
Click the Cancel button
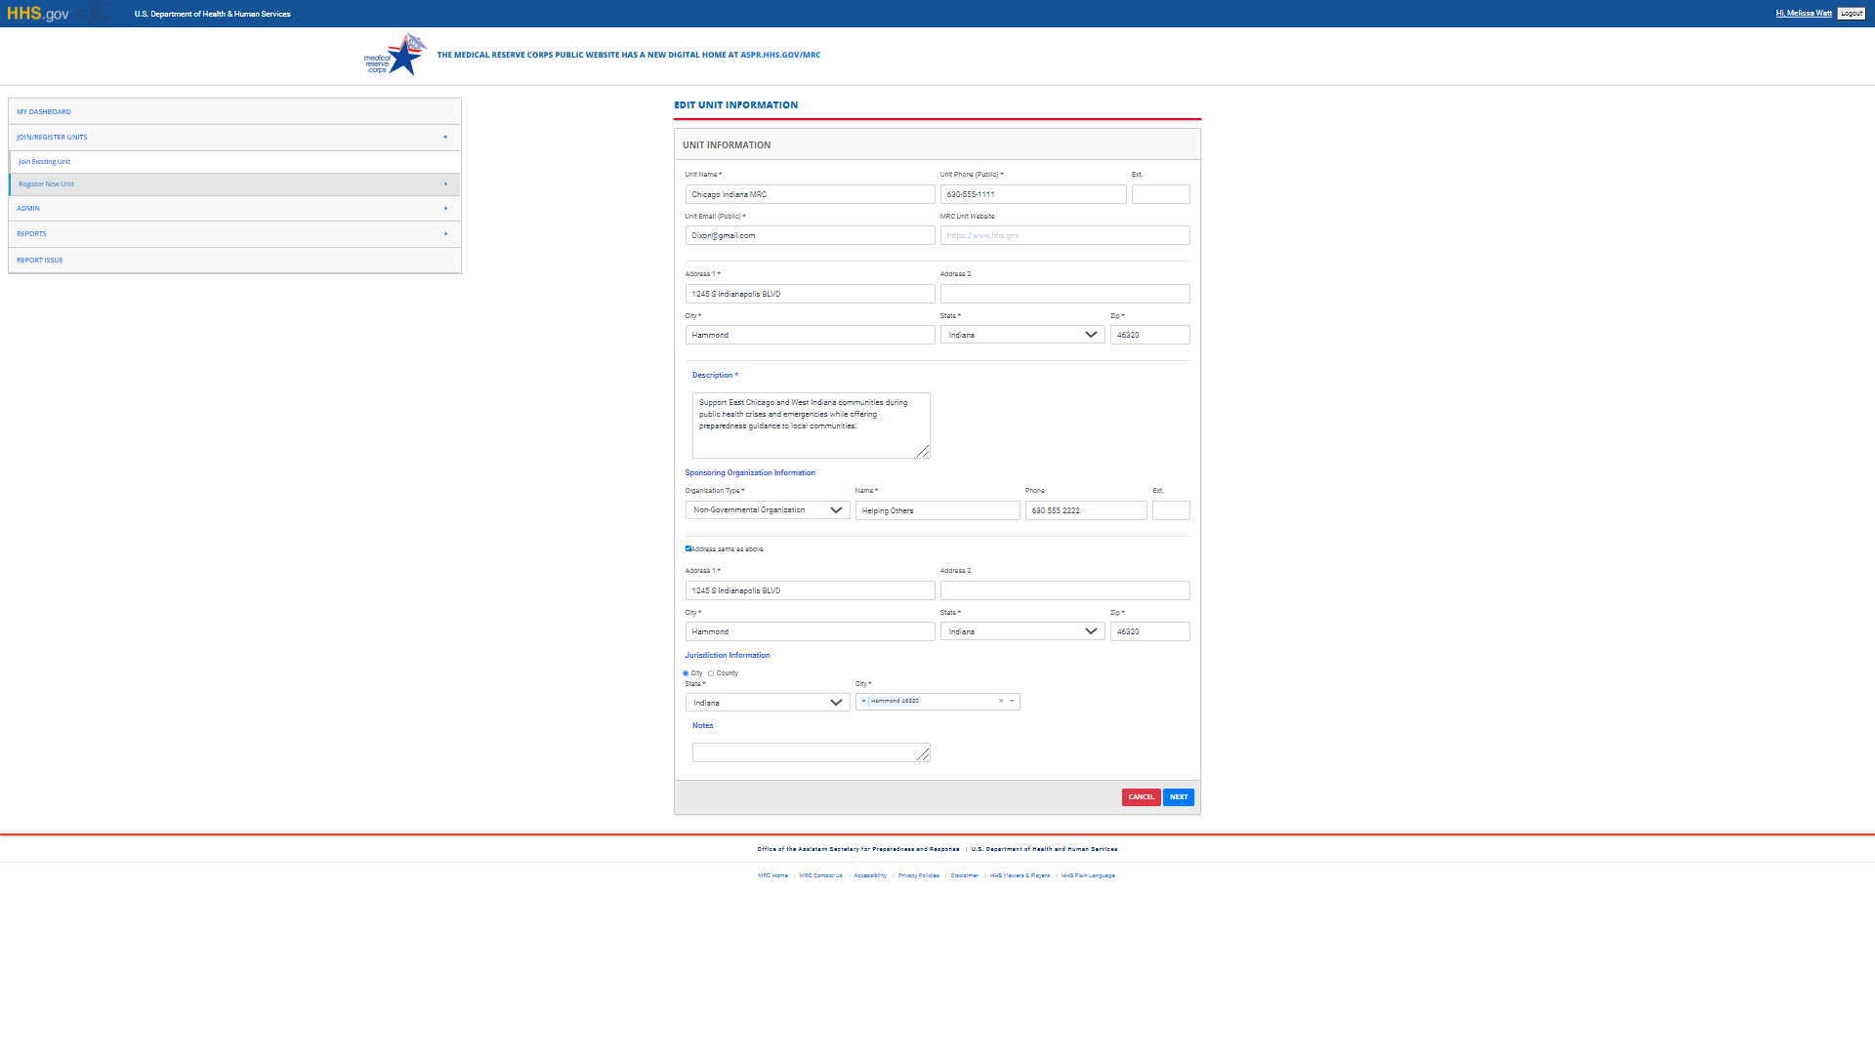[x=1141, y=797]
